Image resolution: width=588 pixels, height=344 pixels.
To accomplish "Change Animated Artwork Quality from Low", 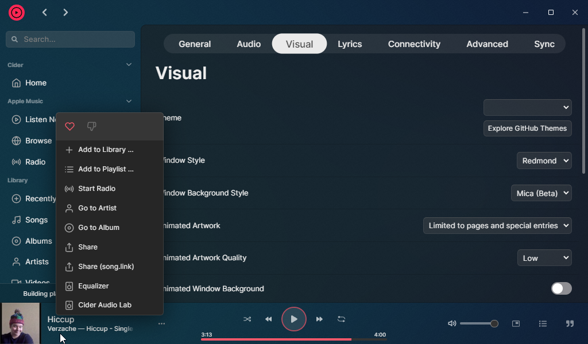I will pos(544,257).
